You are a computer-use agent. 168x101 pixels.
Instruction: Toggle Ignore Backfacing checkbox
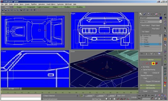[142, 70]
